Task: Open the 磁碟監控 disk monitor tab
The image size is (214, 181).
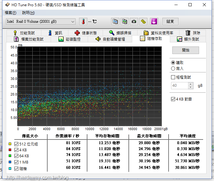Action: click(69, 39)
